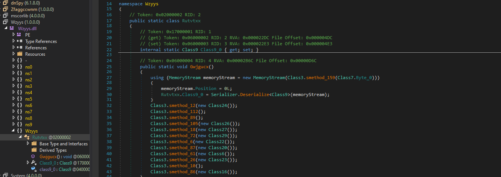Click the Base Type and Interfaces folder icon
Viewport: 501px width, 177px height.
pos(34,143)
